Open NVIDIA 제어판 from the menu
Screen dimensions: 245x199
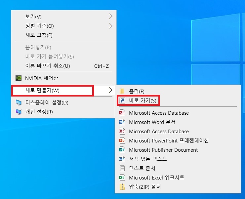(64, 78)
